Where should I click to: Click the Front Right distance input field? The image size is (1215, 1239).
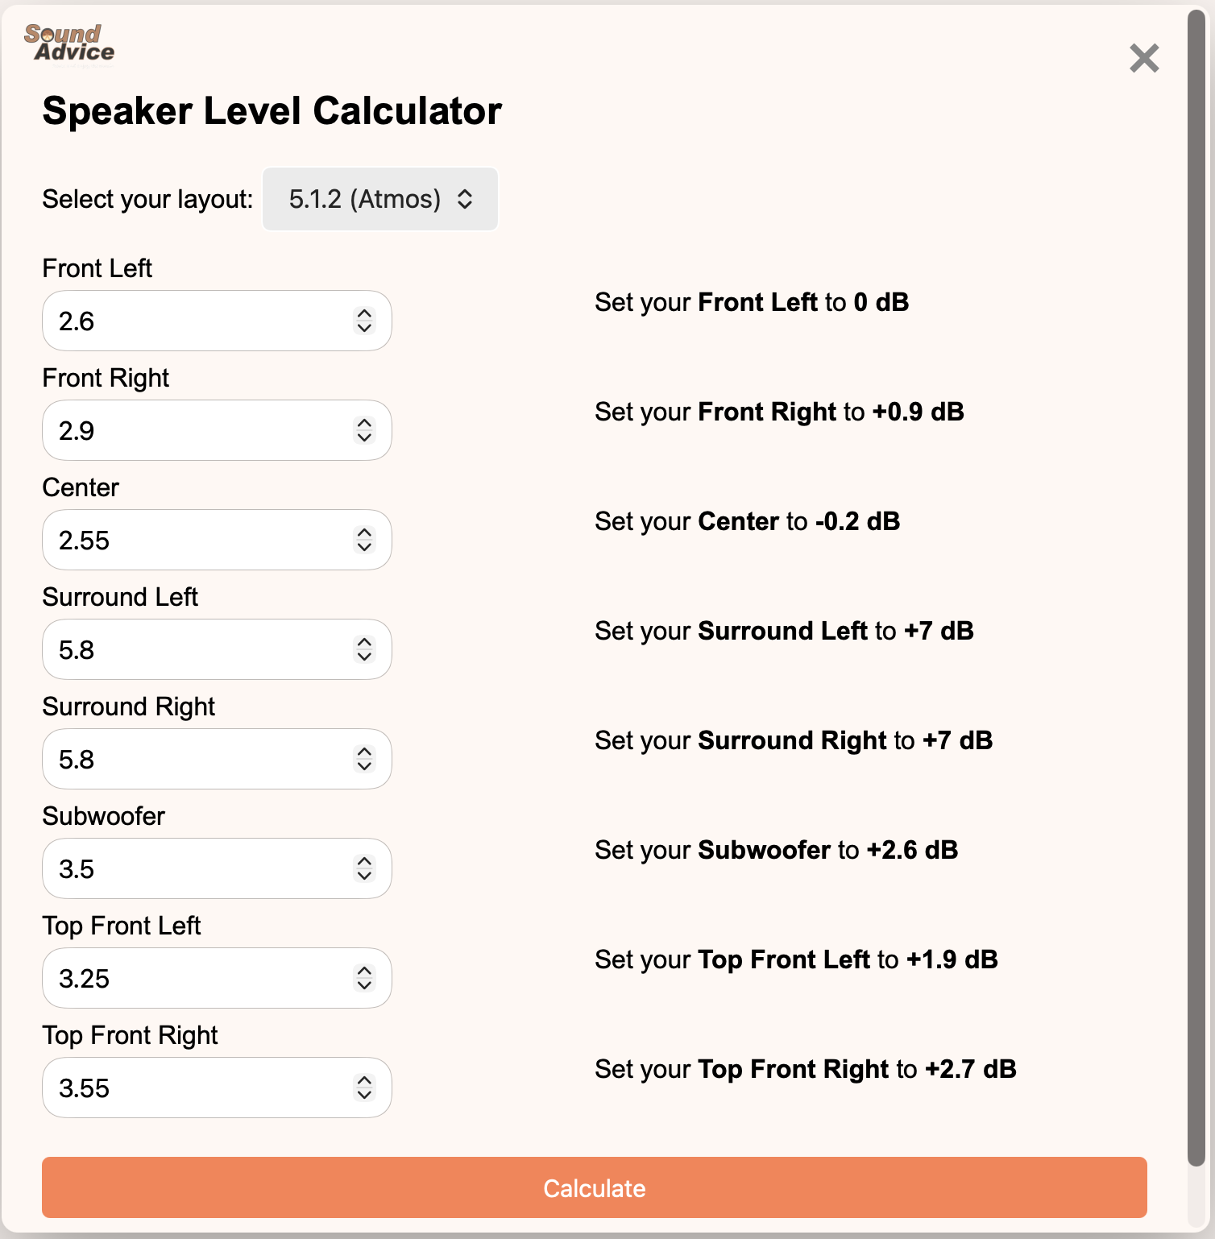coord(193,430)
